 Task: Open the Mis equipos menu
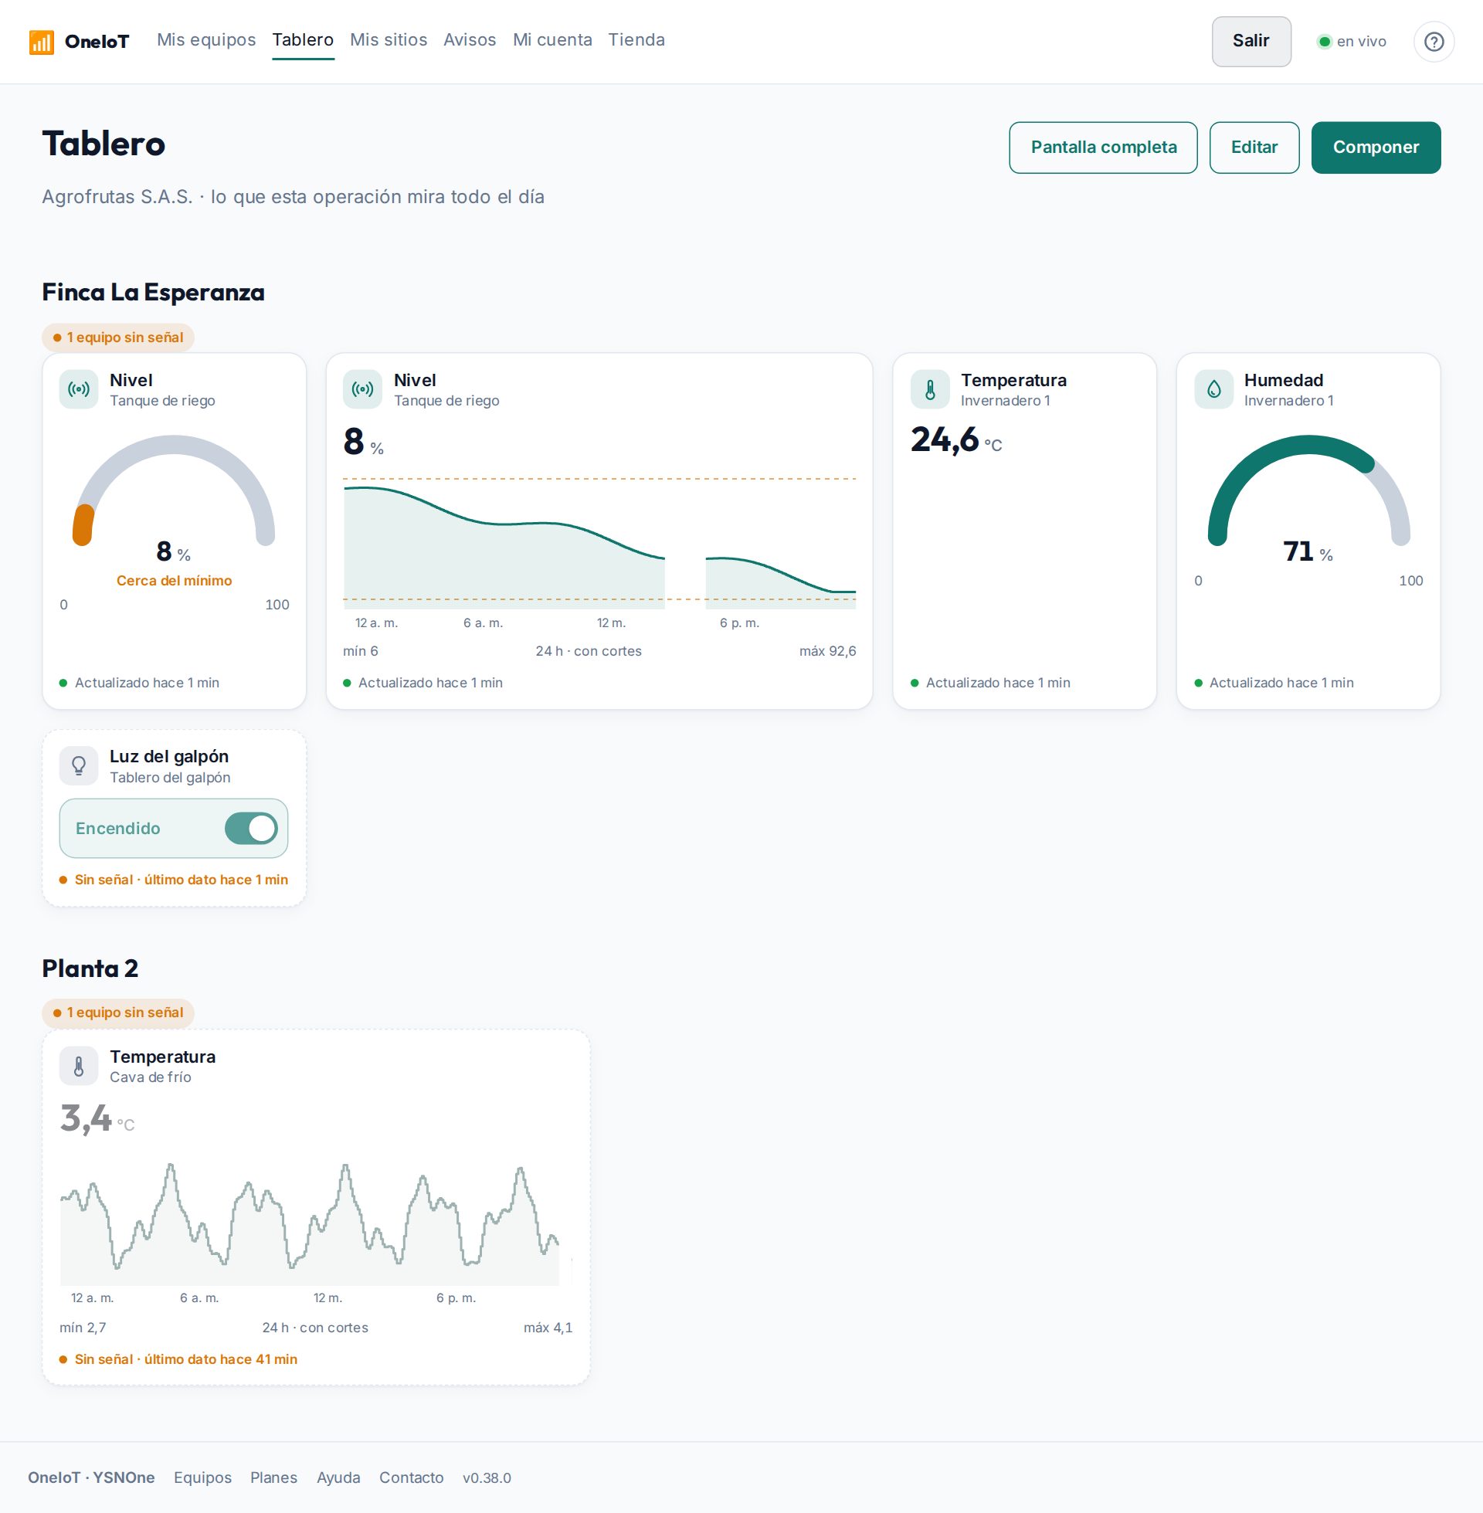point(206,39)
